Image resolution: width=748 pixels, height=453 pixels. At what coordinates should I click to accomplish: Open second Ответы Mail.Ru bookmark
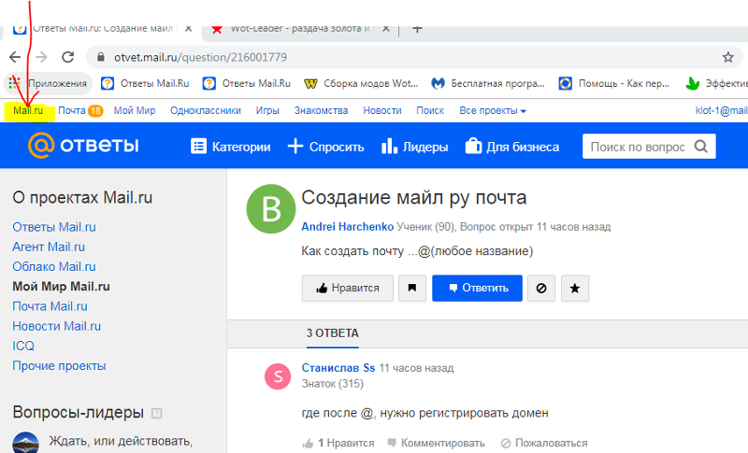click(x=247, y=83)
